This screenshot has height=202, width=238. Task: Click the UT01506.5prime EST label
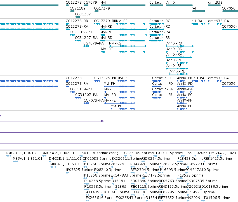tap(216, 198)
